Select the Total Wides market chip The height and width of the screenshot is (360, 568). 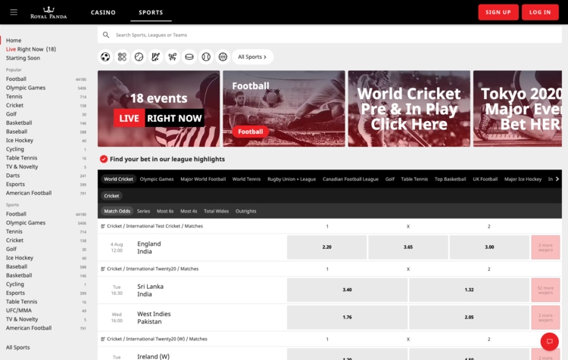click(217, 211)
